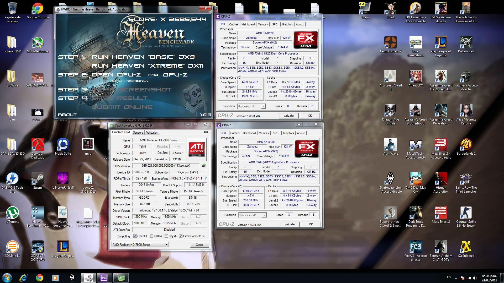Click the GPU-Z BIOS Version field
504x283 pixels.
pos(166,166)
